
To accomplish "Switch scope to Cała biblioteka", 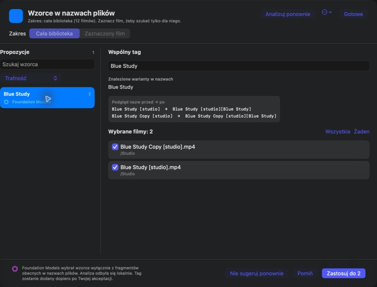I will (55, 34).
